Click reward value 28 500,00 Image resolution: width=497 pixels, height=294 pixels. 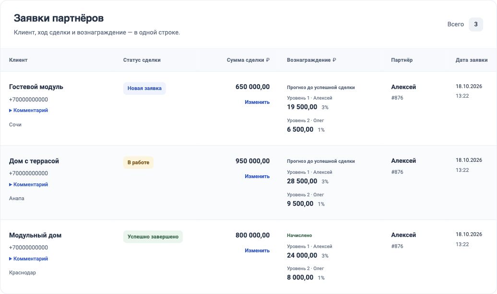(x=302, y=181)
